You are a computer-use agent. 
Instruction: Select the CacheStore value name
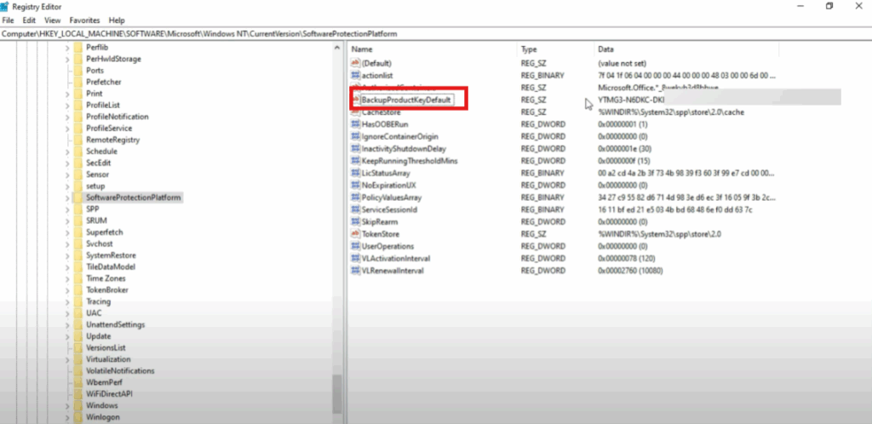pyautogui.click(x=381, y=112)
